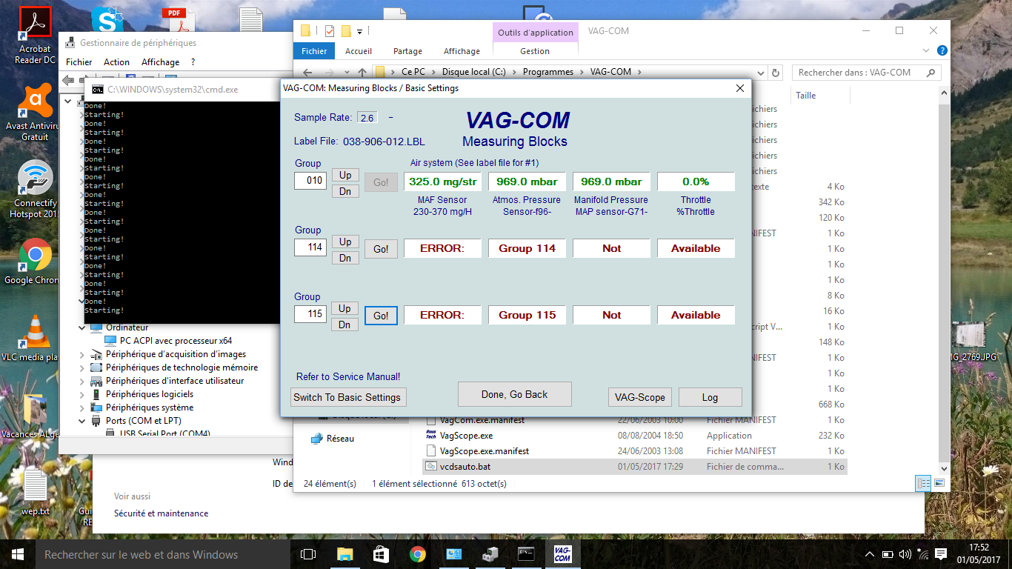Open quick access toolbar dropdown in Explorer

coord(360,31)
